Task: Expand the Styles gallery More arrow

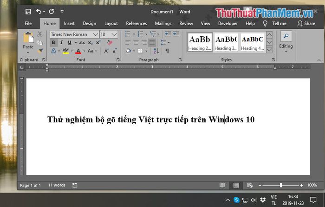Action: coord(269,50)
